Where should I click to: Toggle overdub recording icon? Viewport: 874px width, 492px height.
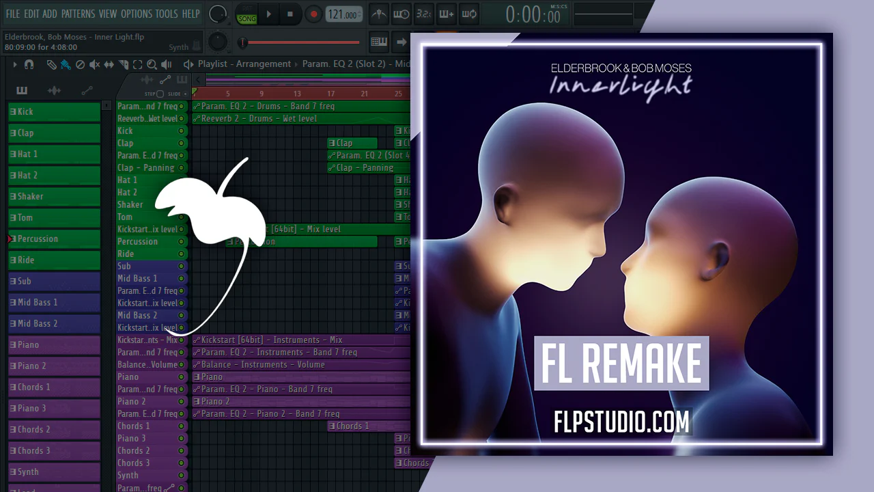pos(447,14)
